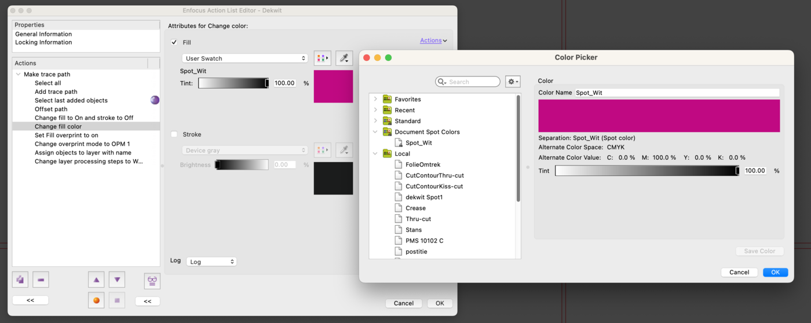
Task: Collapse the Local tree node
Action: [x=375, y=153]
